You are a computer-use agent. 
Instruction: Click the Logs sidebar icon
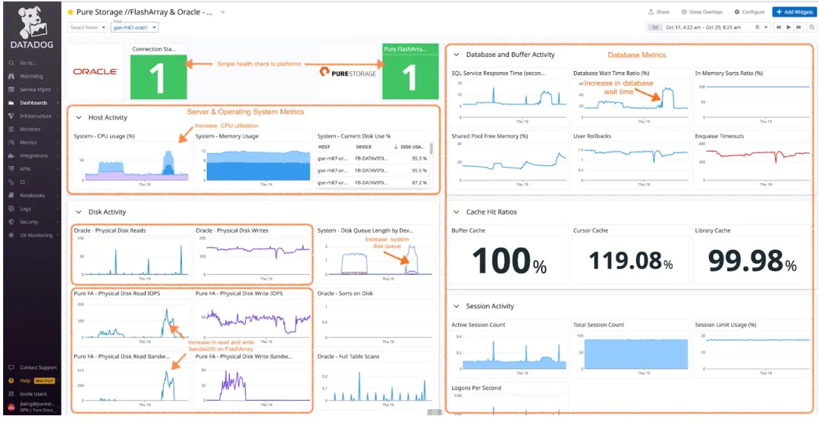click(x=11, y=208)
